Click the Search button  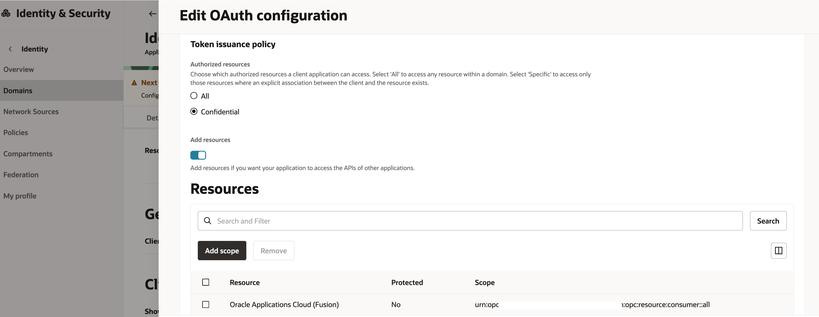click(768, 221)
